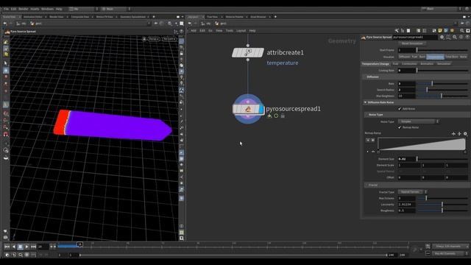Click the Remap Ramp graph area
471x265 pixels.
coord(422,144)
